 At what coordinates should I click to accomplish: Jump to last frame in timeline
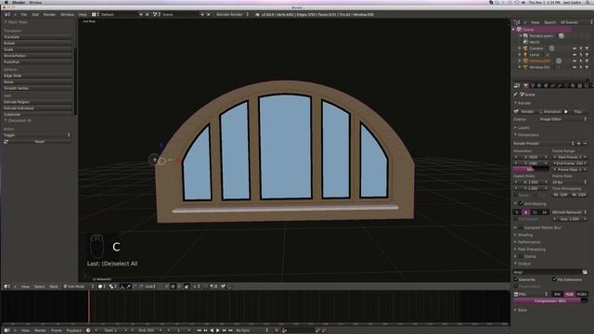(230, 330)
